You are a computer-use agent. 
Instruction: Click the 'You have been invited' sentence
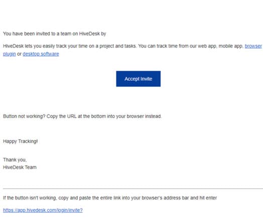point(55,34)
